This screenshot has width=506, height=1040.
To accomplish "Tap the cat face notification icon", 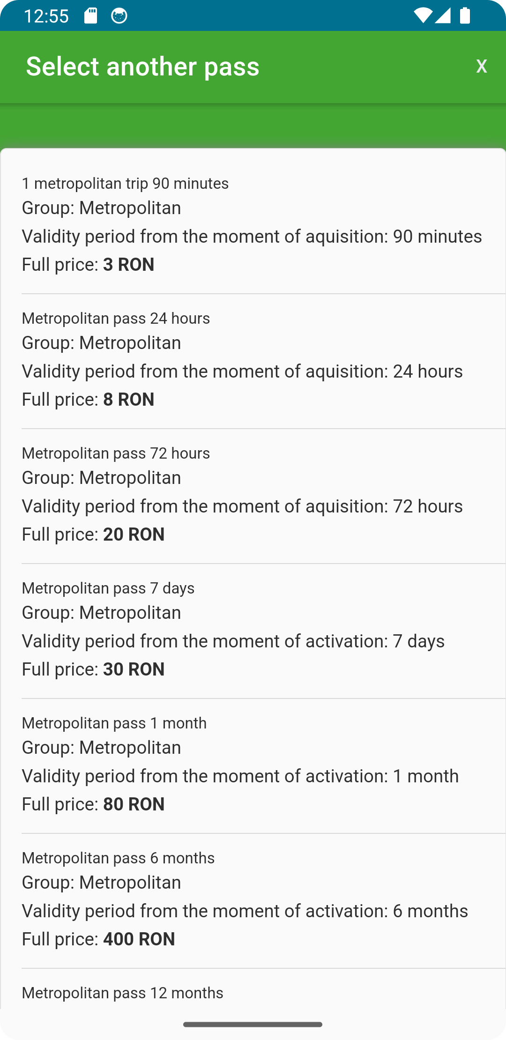I will pos(119,15).
